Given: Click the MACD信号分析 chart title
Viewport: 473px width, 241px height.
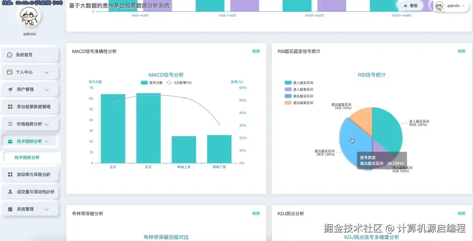Looking at the screenshot, I should tap(166, 75).
